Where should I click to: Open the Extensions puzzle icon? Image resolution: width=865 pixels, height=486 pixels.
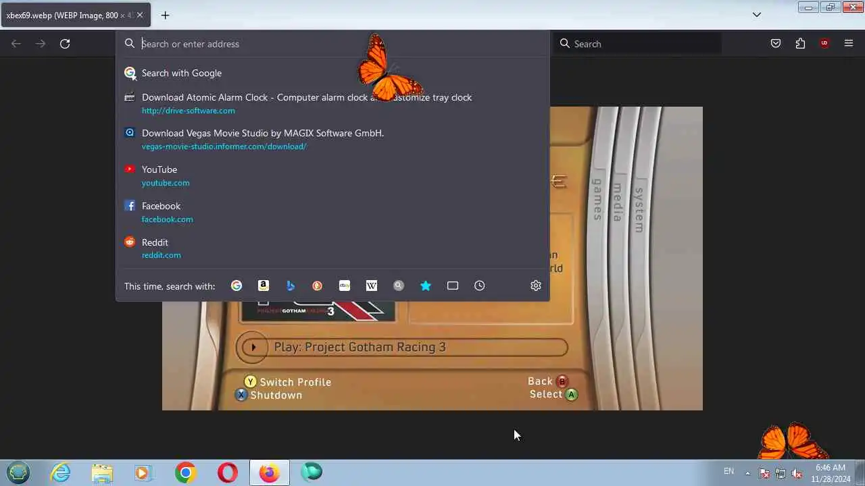click(x=800, y=44)
